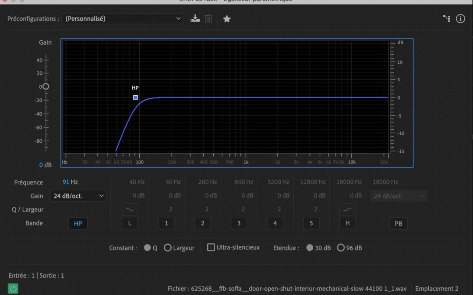Click the Emplacement 2 label
This screenshot has height=295, width=473.
437,288
